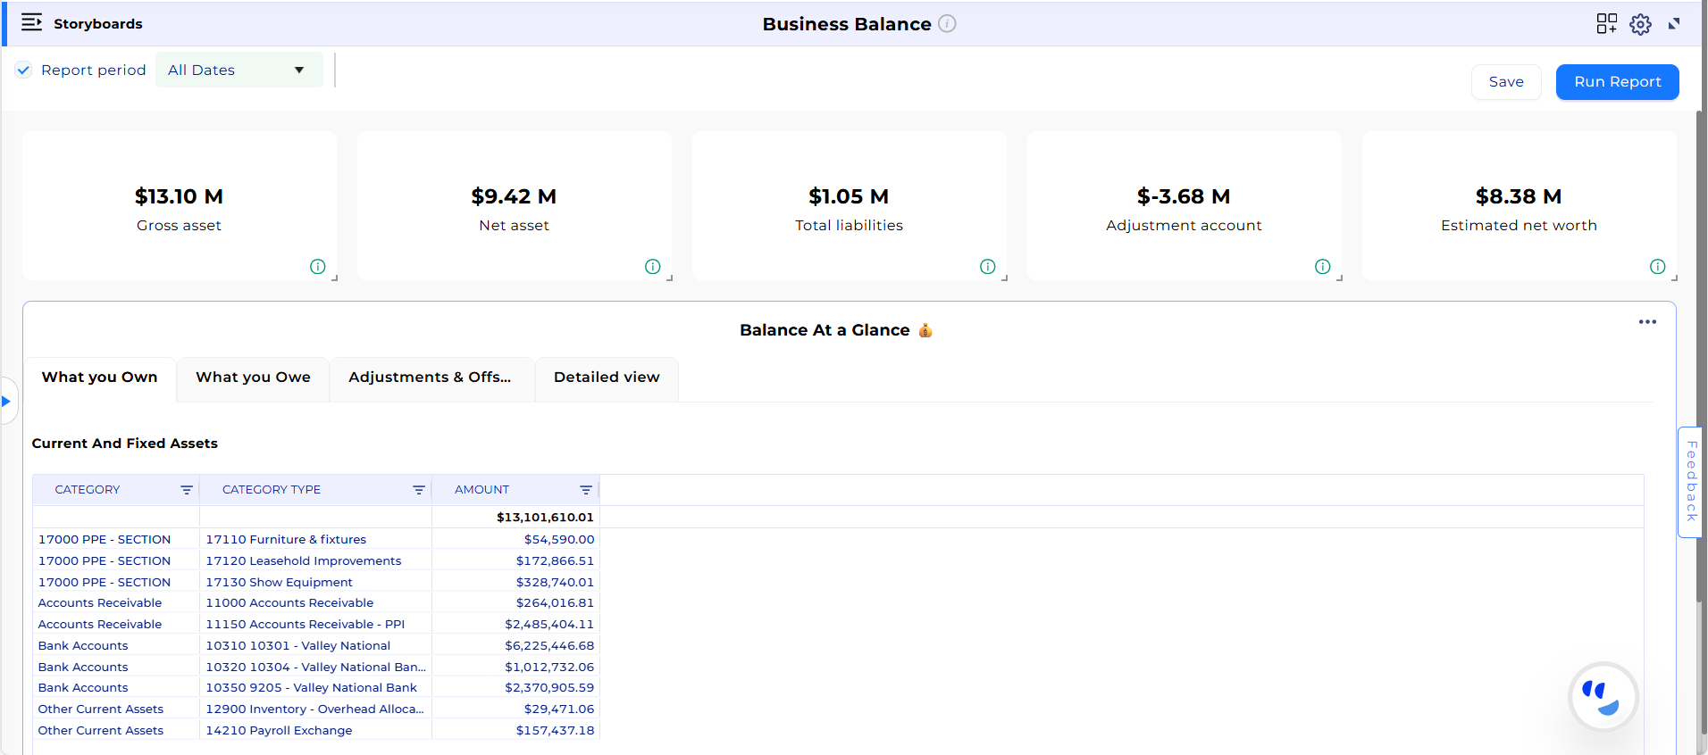Toggle the Report period checkbox
Viewport: 1708px width, 755px height.
(x=24, y=71)
